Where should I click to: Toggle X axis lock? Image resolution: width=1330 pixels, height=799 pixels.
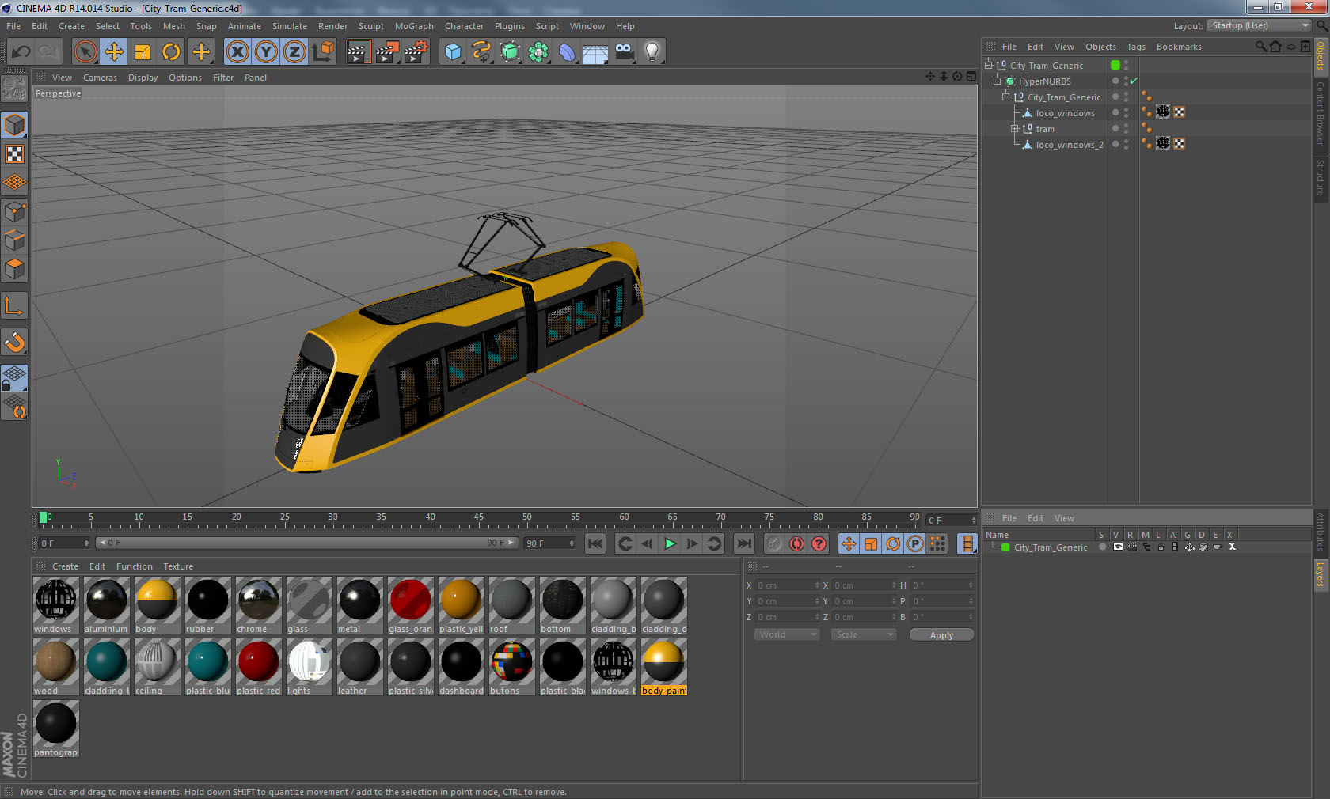(x=237, y=52)
